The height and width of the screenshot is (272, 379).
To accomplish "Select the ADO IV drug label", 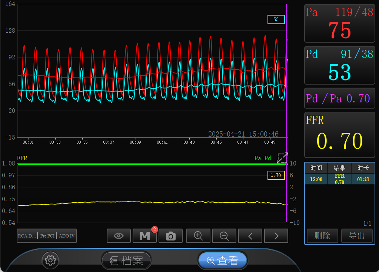I will [x=67, y=236].
